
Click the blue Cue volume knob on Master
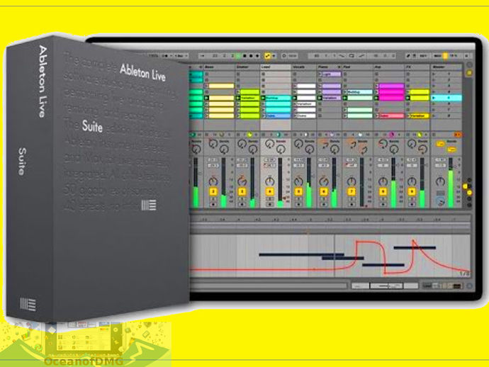pyautogui.click(x=440, y=202)
